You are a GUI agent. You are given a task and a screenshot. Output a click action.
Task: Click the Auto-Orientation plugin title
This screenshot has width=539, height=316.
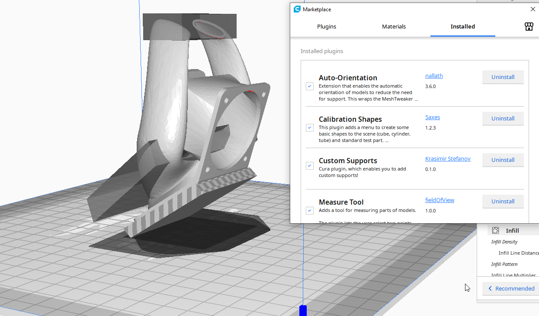pyautogui.click(x=348, y=78)
